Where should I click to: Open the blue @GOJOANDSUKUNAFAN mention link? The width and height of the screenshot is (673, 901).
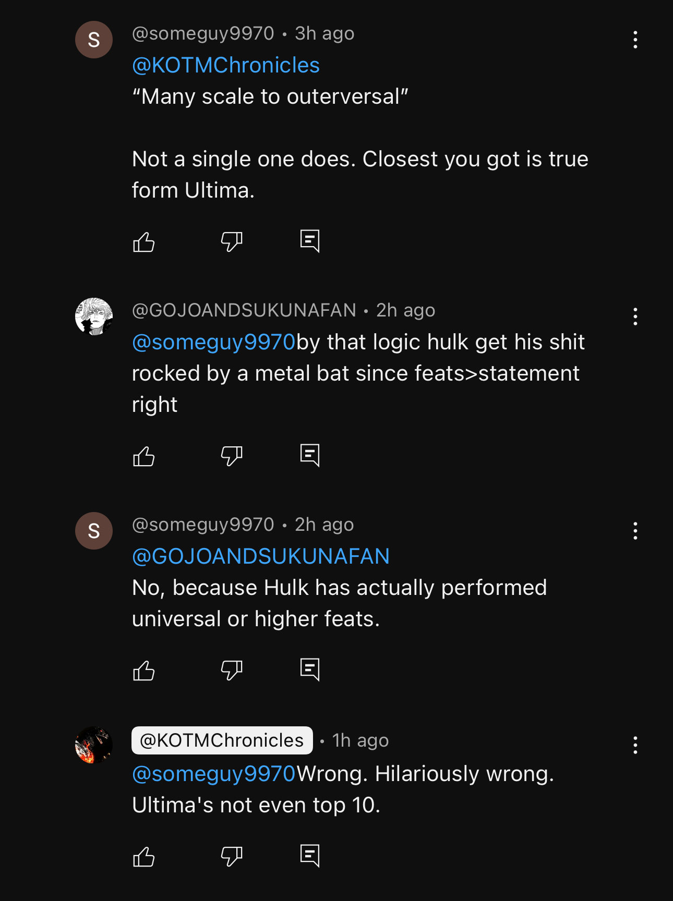(261, 556)
